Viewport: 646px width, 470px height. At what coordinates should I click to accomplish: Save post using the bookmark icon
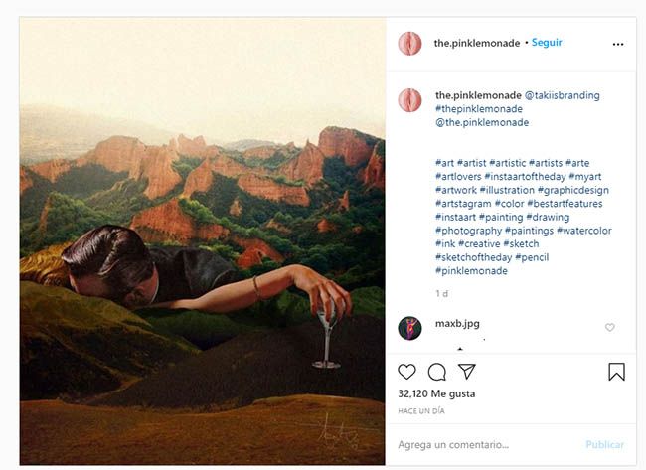point(616,372)
